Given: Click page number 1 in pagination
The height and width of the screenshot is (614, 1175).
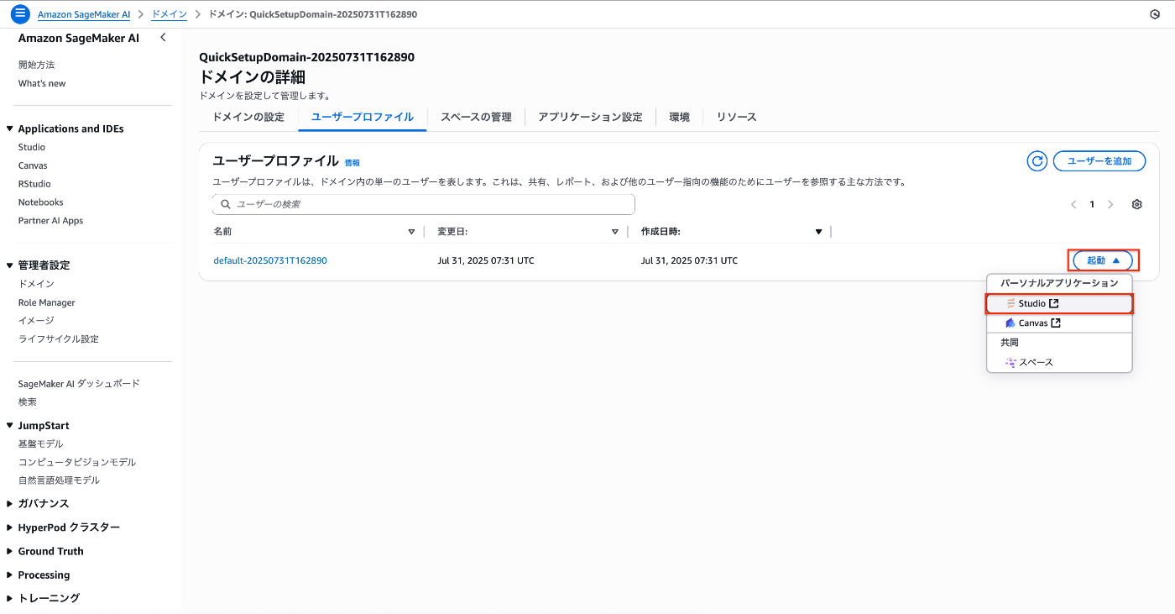Looking at the screenshot, I should [1092, 204].
